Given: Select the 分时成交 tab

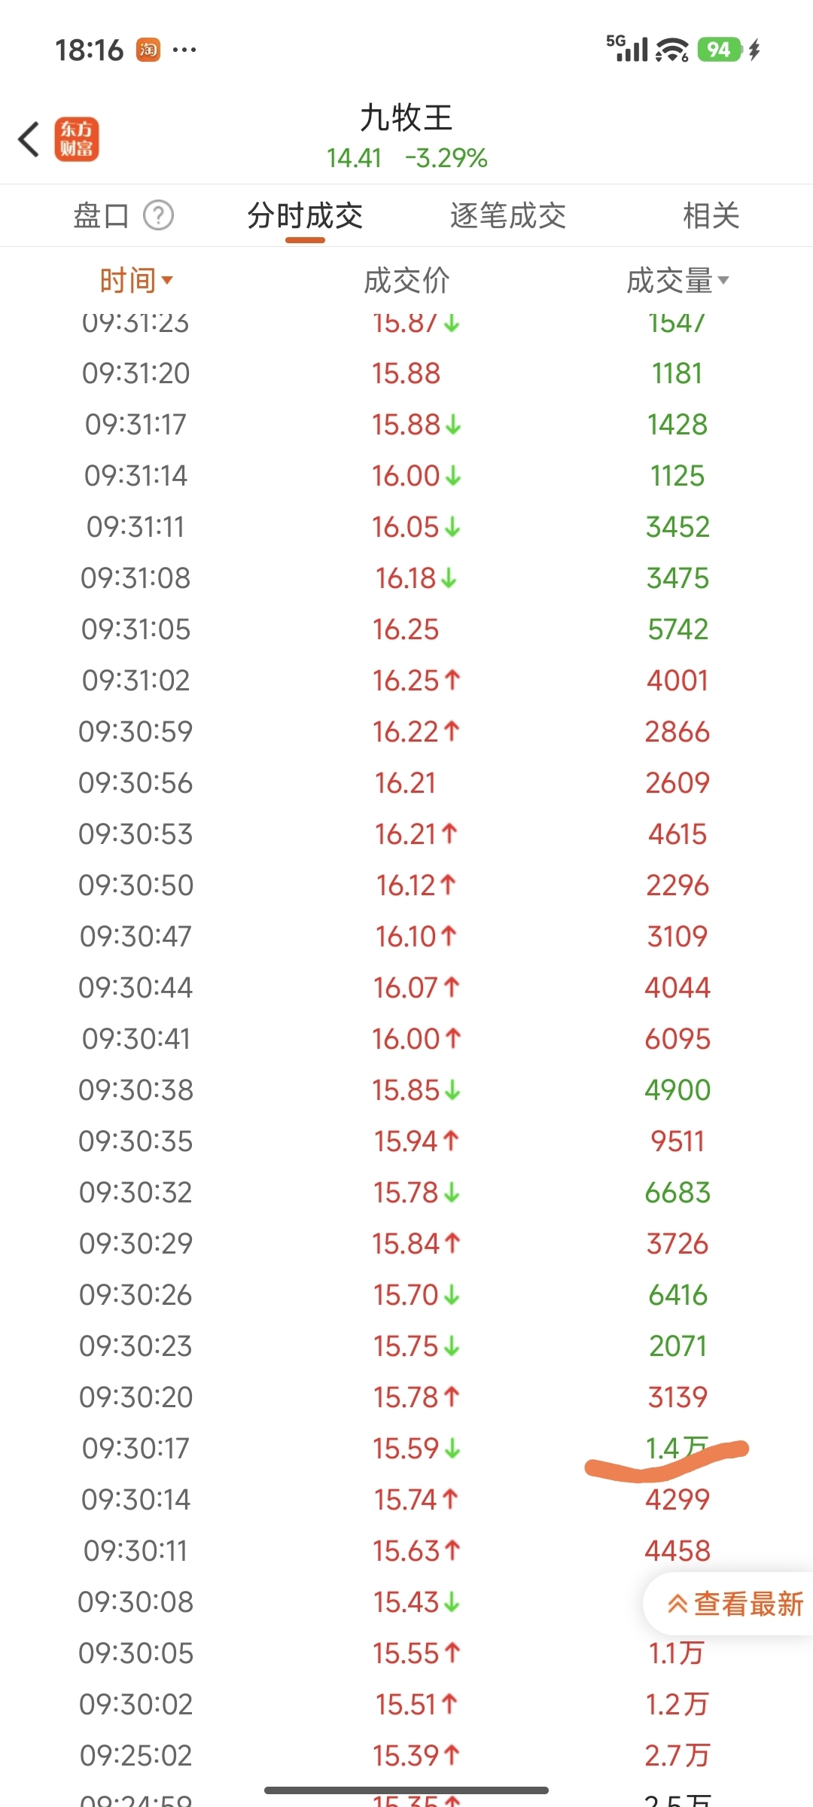Looking at the screenshot, I should [305, 215].
